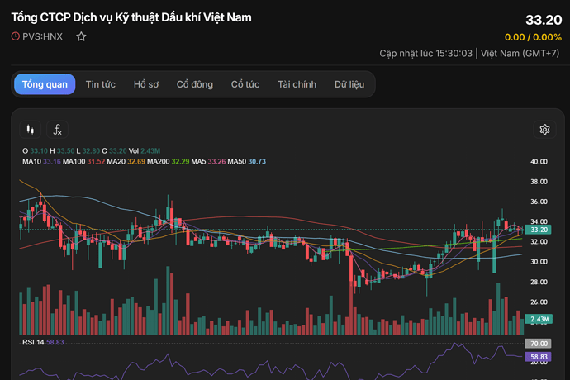Click the 36.00 price axis label
Image resolution: width=570 pixels, height=380 pixels.
pyautogui.click(x=539, y=202)
